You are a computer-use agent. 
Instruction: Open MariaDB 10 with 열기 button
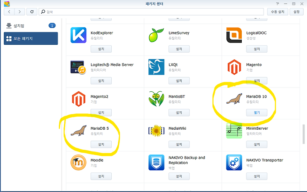click(x=257, y=113)
